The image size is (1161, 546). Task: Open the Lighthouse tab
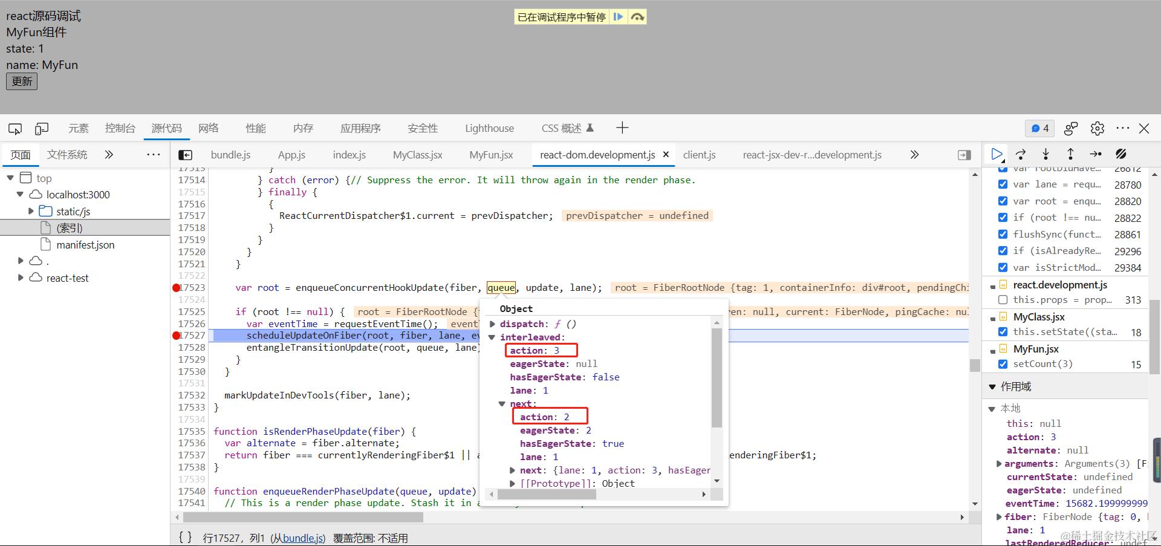pyautogui.click(x=489, y=128)
